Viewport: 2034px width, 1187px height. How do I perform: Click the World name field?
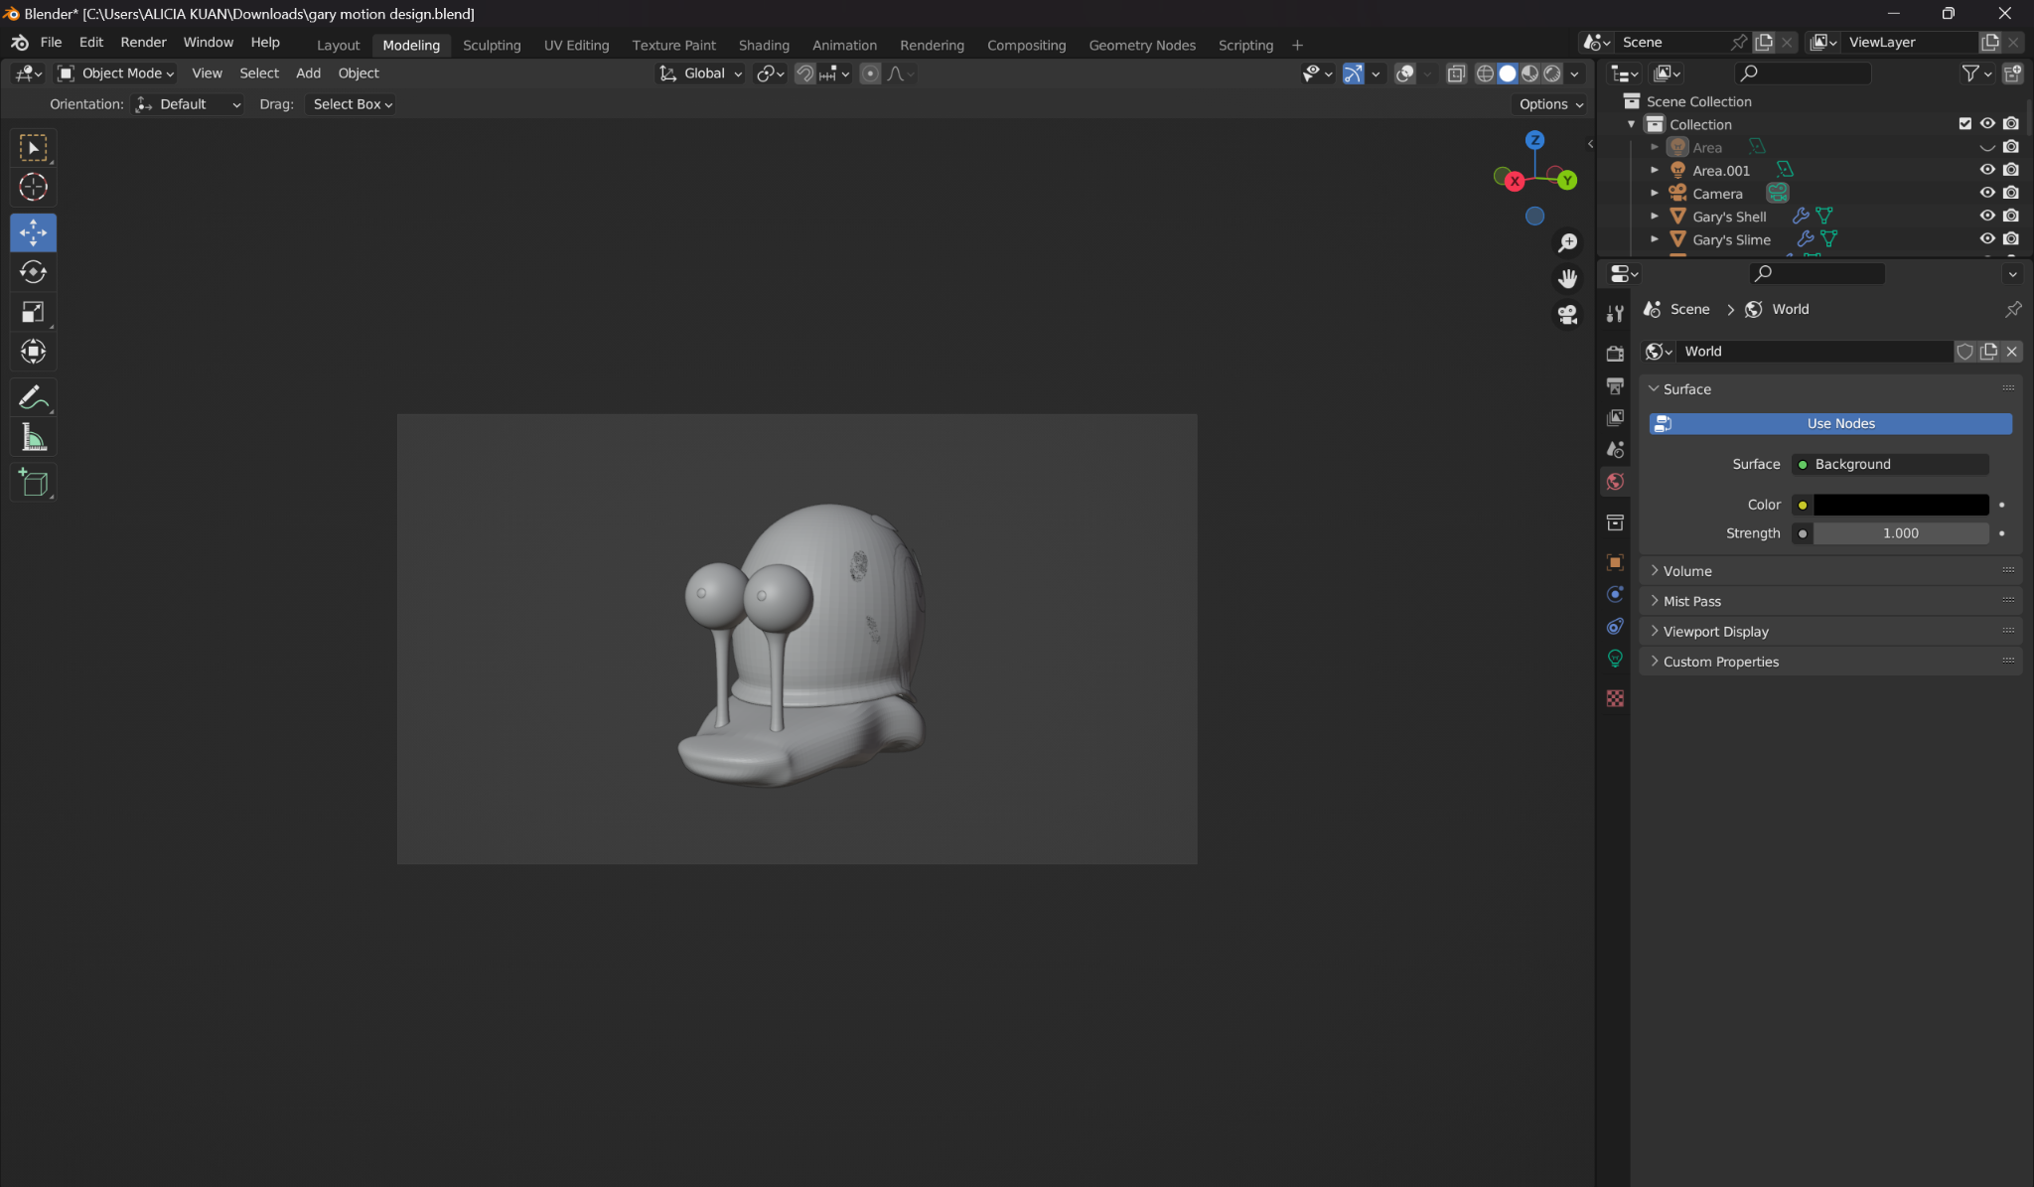pos(1814,352)
